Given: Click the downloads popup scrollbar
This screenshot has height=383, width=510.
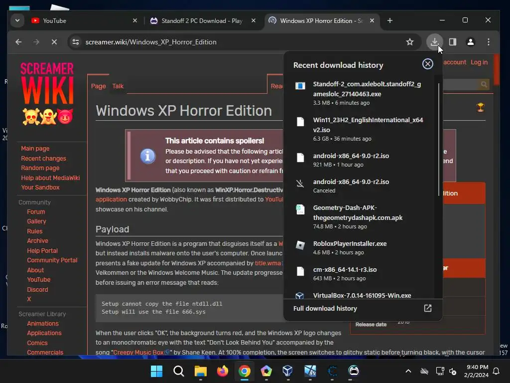Looking at the screenshot, I should 439,140.
